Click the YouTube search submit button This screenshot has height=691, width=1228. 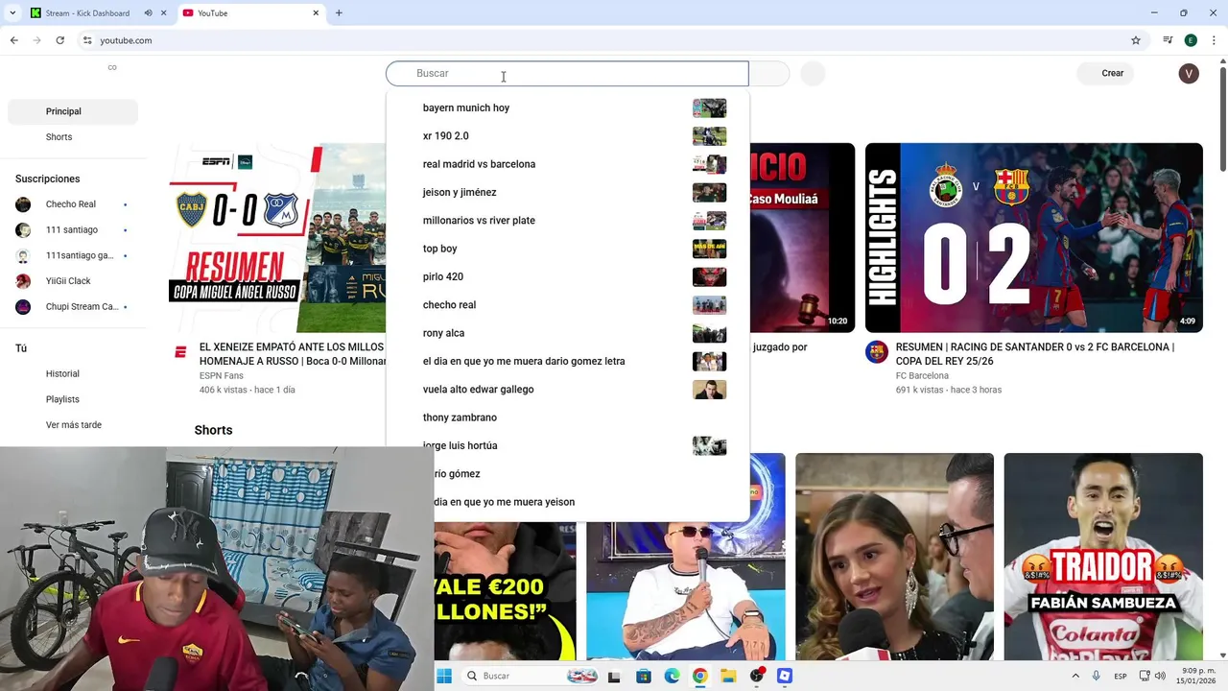point(768,73)
